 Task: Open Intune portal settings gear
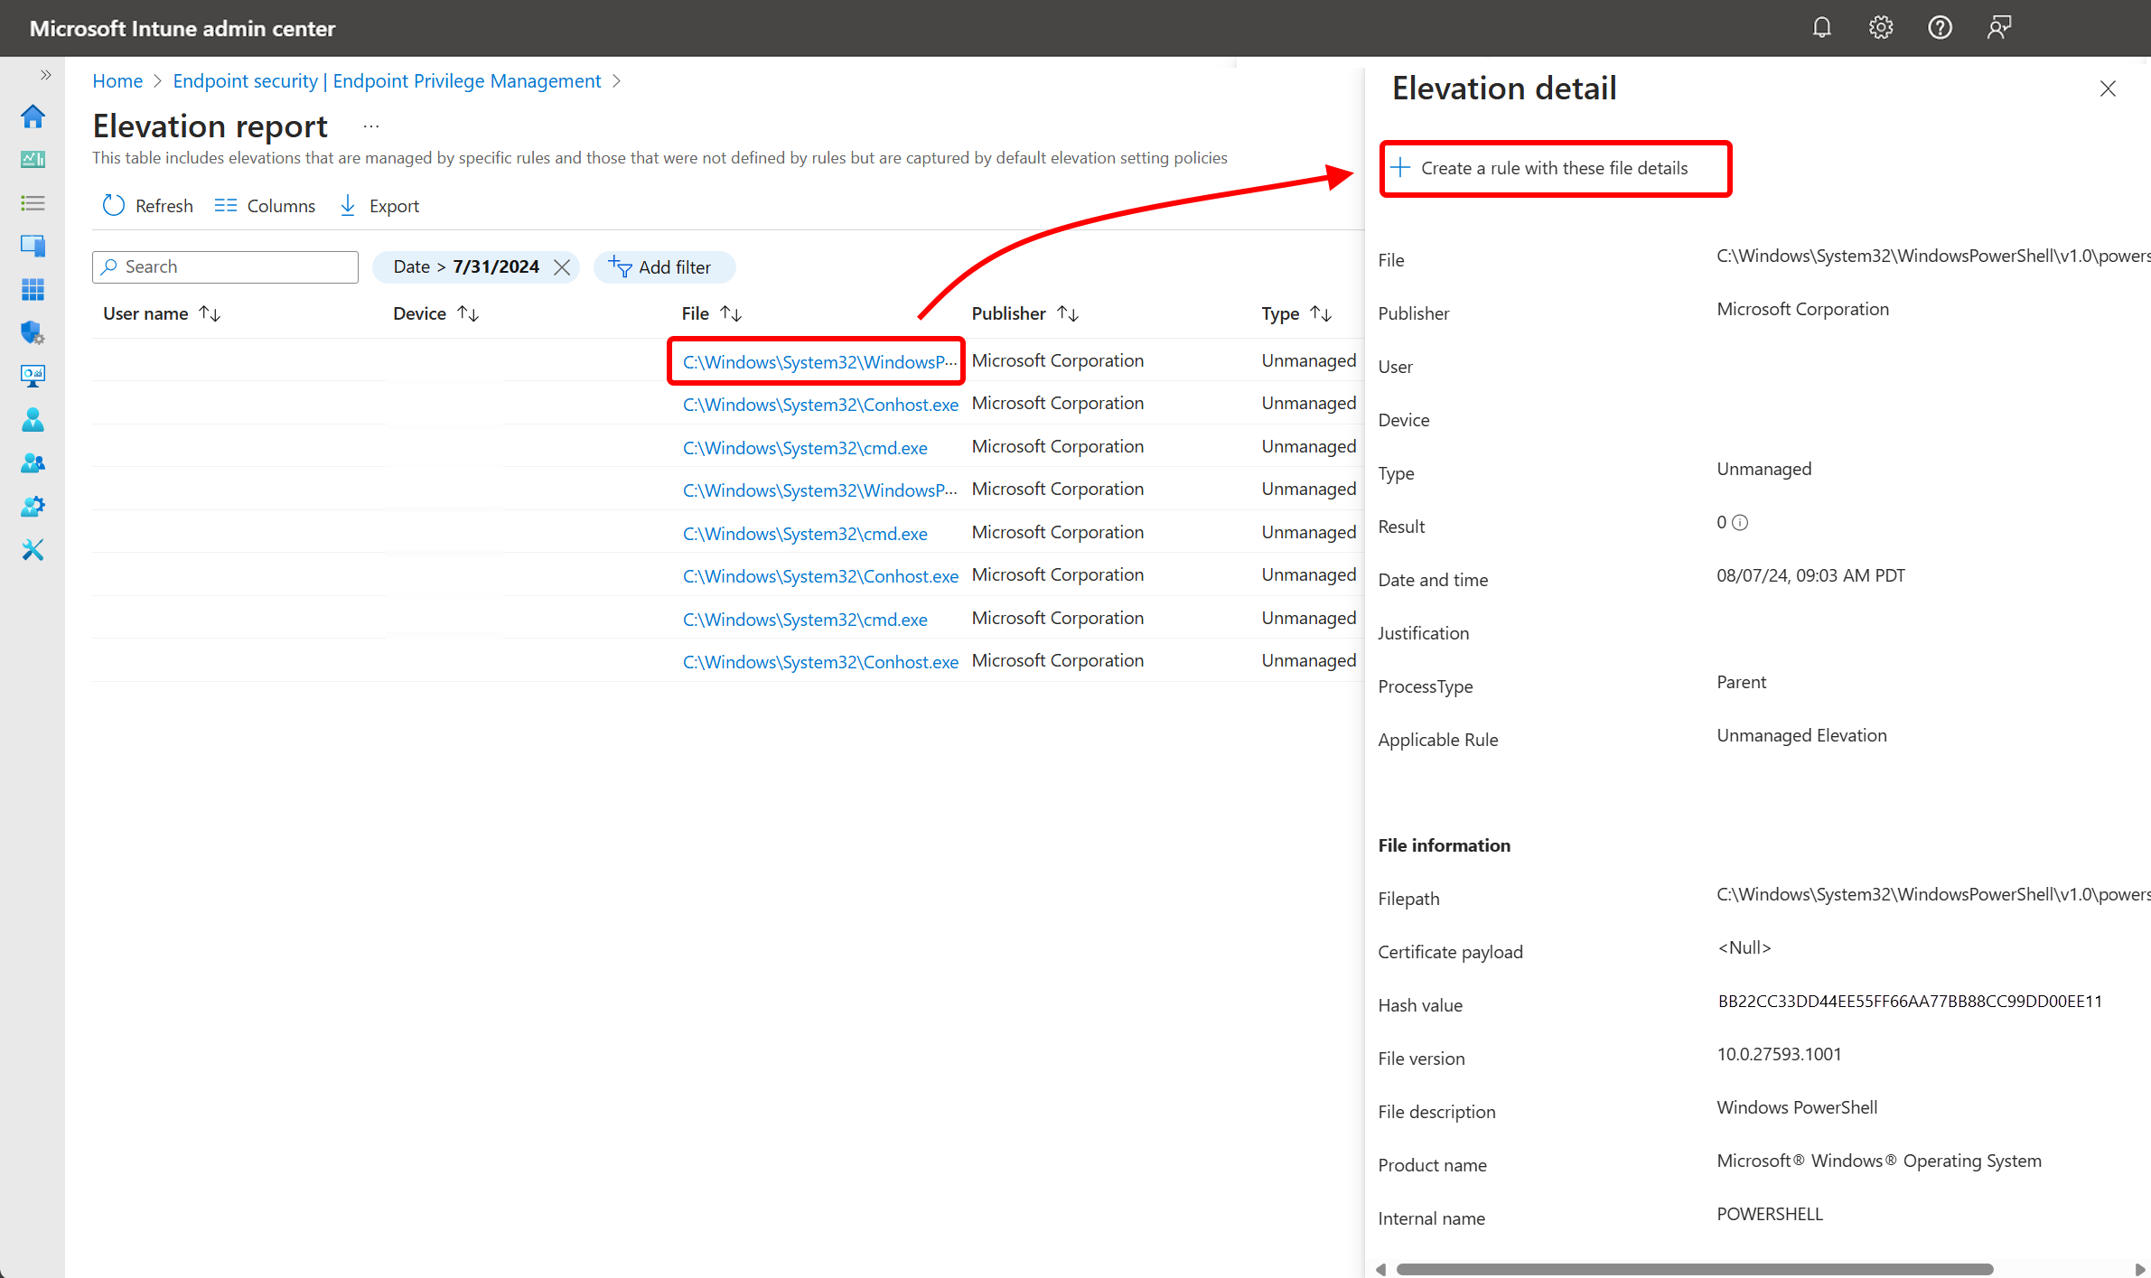click(x=1881, y=27)
